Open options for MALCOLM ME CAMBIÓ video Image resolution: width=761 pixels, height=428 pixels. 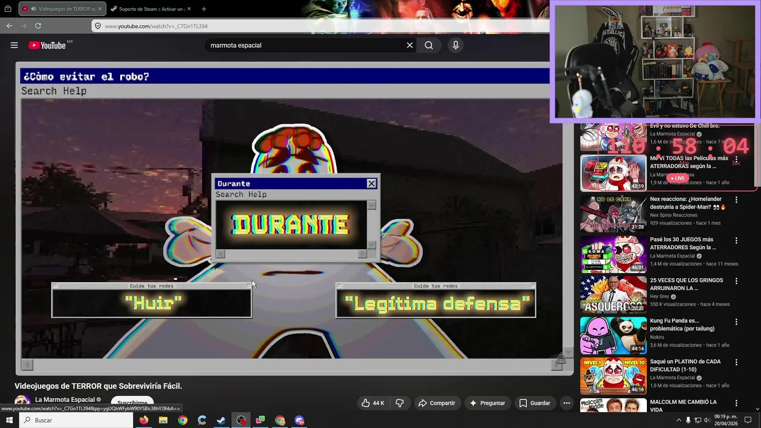click(736, 402)
